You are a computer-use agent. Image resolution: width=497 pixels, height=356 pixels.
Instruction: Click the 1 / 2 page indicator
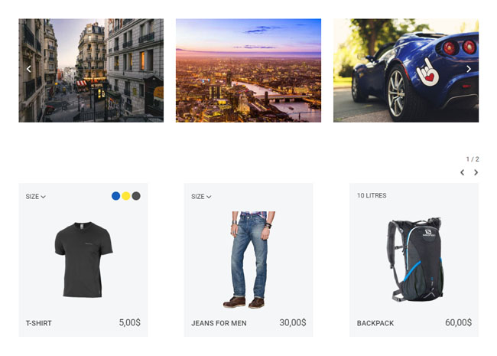point(473,159)
